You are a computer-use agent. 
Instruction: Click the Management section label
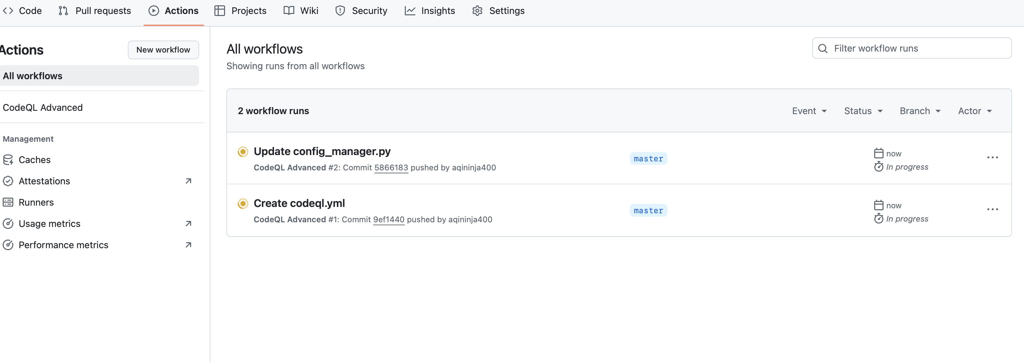[28, 139]
